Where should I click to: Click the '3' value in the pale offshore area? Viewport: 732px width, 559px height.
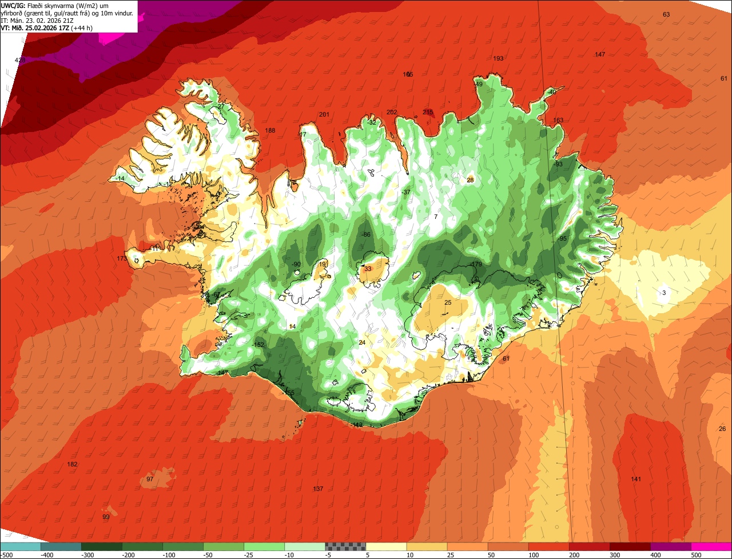[x=664, y=293]
